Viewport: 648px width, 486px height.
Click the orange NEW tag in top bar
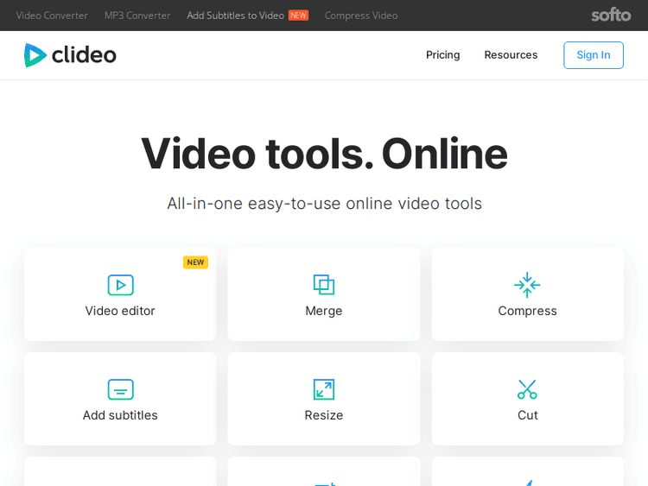pyautogui.click(x=298, y=16)
